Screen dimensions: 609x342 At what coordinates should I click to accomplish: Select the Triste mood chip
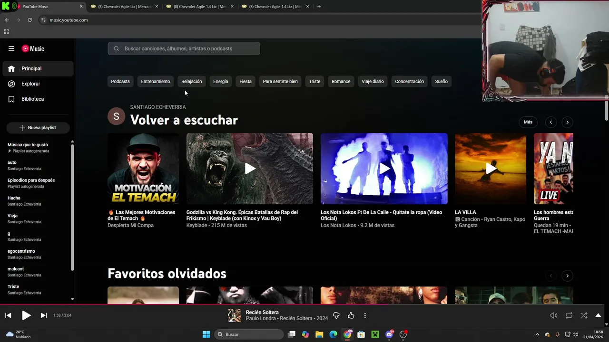tap(315, 81)
